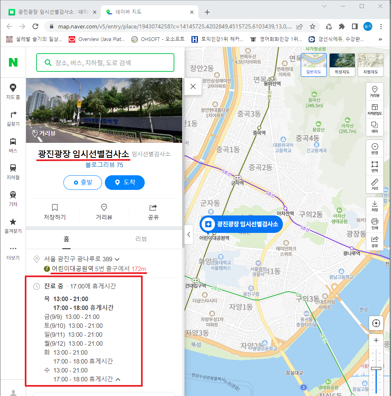The height and width of the screenshot is (396, 391).
Task: Expand address 광나루로 389 dropdown
Action: coord(117,259)
